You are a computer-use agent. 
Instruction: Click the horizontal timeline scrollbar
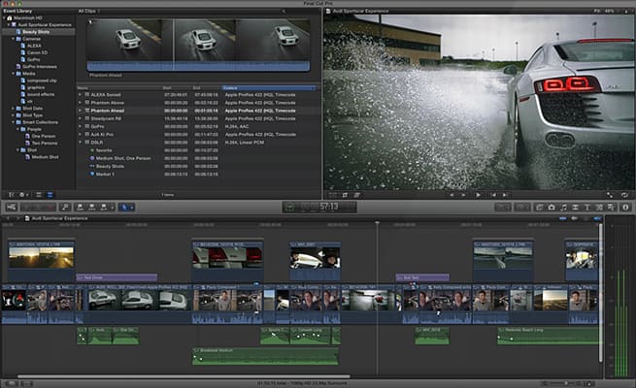coord(183,376)
